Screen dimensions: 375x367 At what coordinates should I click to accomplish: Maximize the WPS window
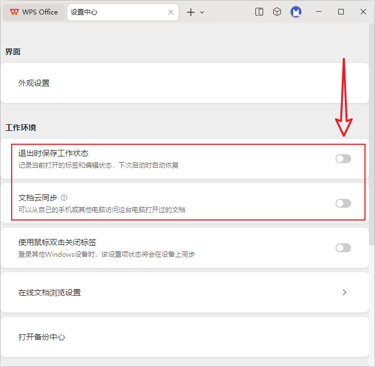coord(341,12)
